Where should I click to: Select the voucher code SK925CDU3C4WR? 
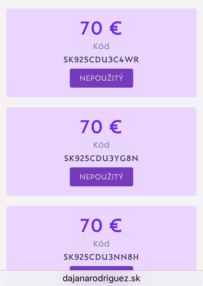(x=101, y=60)
